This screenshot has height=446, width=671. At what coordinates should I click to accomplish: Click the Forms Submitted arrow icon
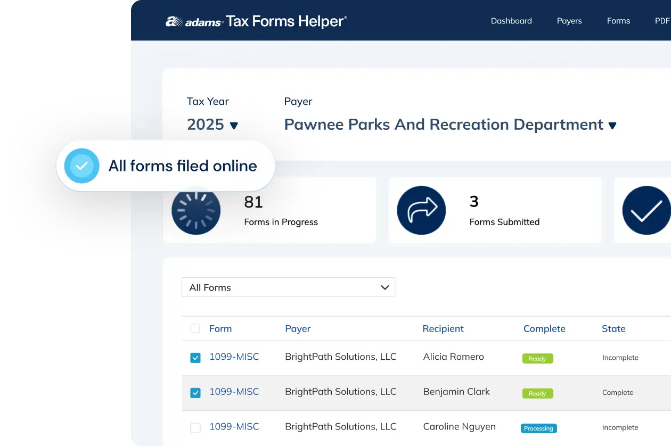(421, 210)
